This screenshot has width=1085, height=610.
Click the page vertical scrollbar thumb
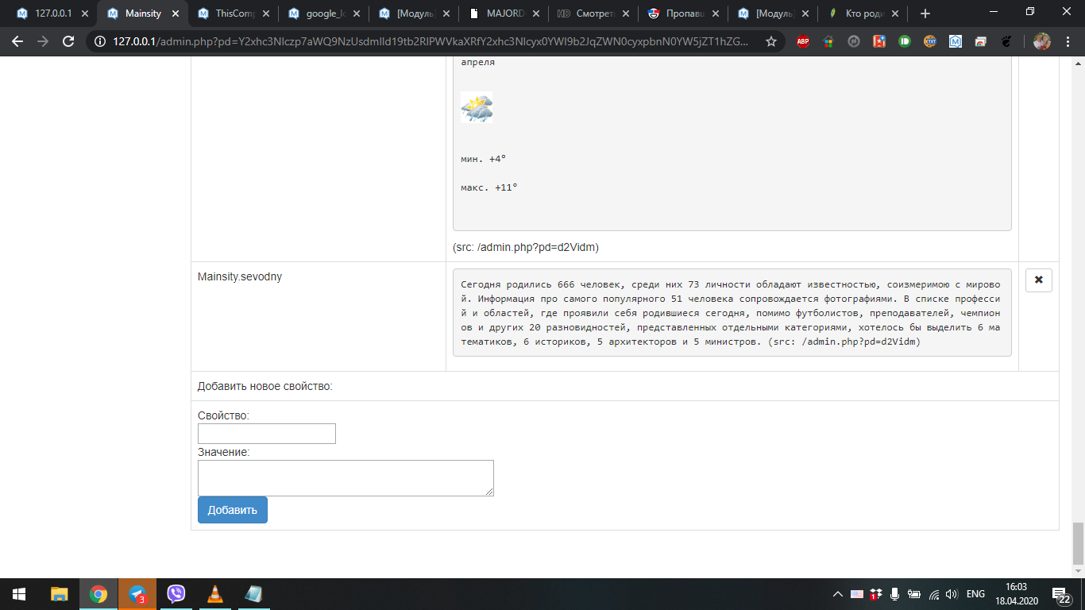pyautogui.click(x=1078, y=543)
